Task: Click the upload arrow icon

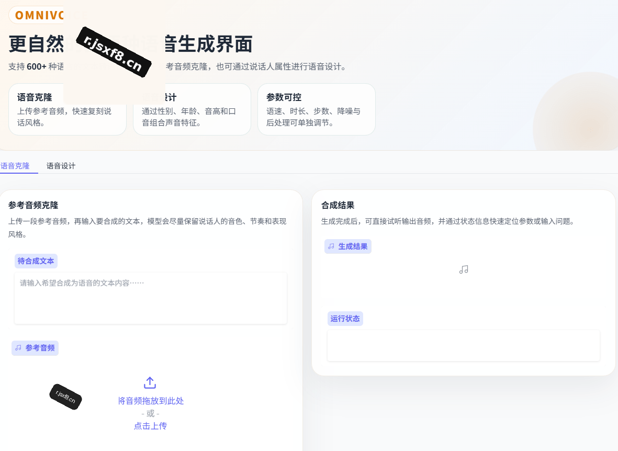Action: click(x=150, y=382)
